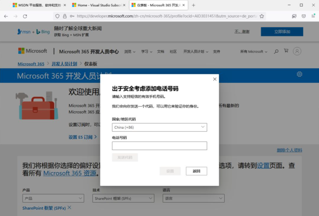This screenshot has width=319, height=216.
Task: Click the 发送代码 button
Action: [125, 157]
